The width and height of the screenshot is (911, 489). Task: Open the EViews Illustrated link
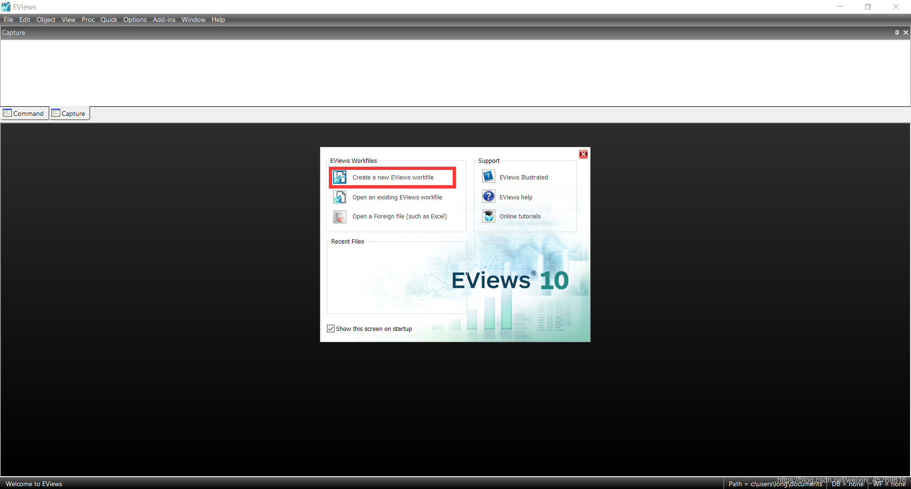coord(524,178)
